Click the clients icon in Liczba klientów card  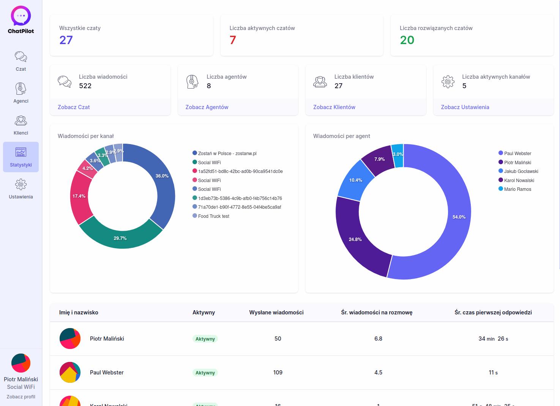coord(320,81)
